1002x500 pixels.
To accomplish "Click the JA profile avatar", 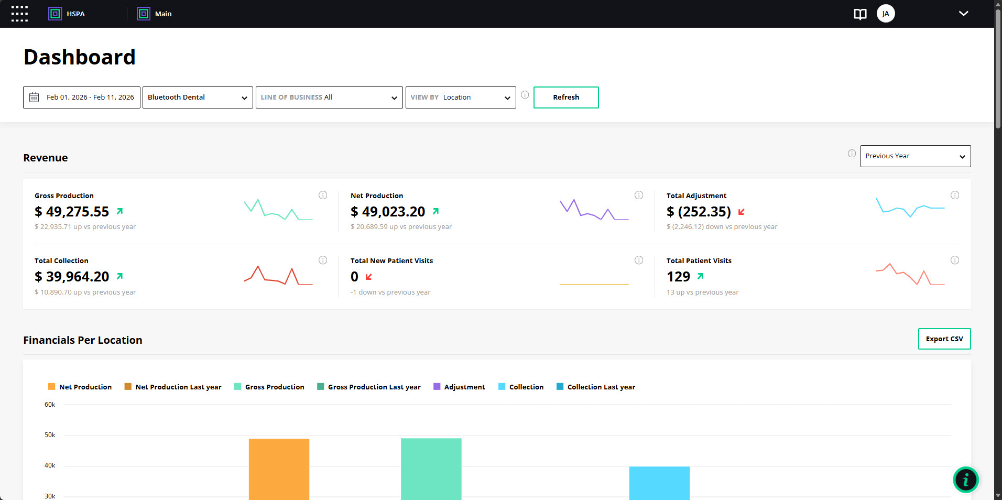I will [x=886, y=14].
